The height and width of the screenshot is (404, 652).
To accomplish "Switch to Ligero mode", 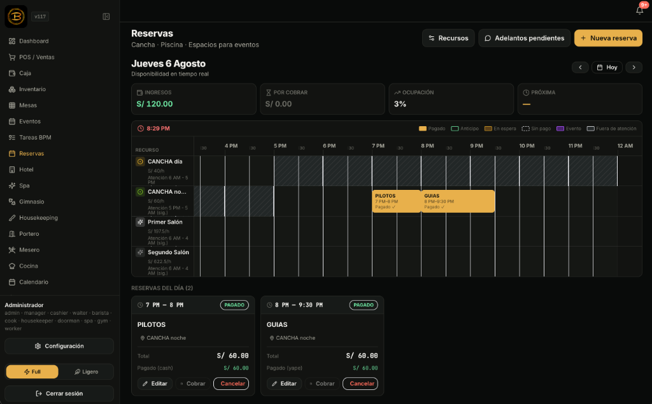I will click(86, 372).
